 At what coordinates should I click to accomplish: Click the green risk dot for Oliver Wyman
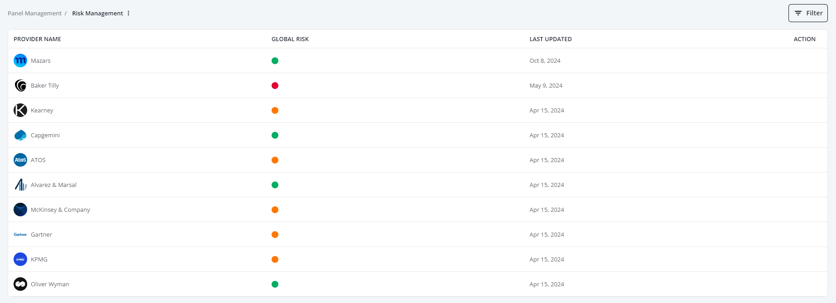click(x=275, y=284)
